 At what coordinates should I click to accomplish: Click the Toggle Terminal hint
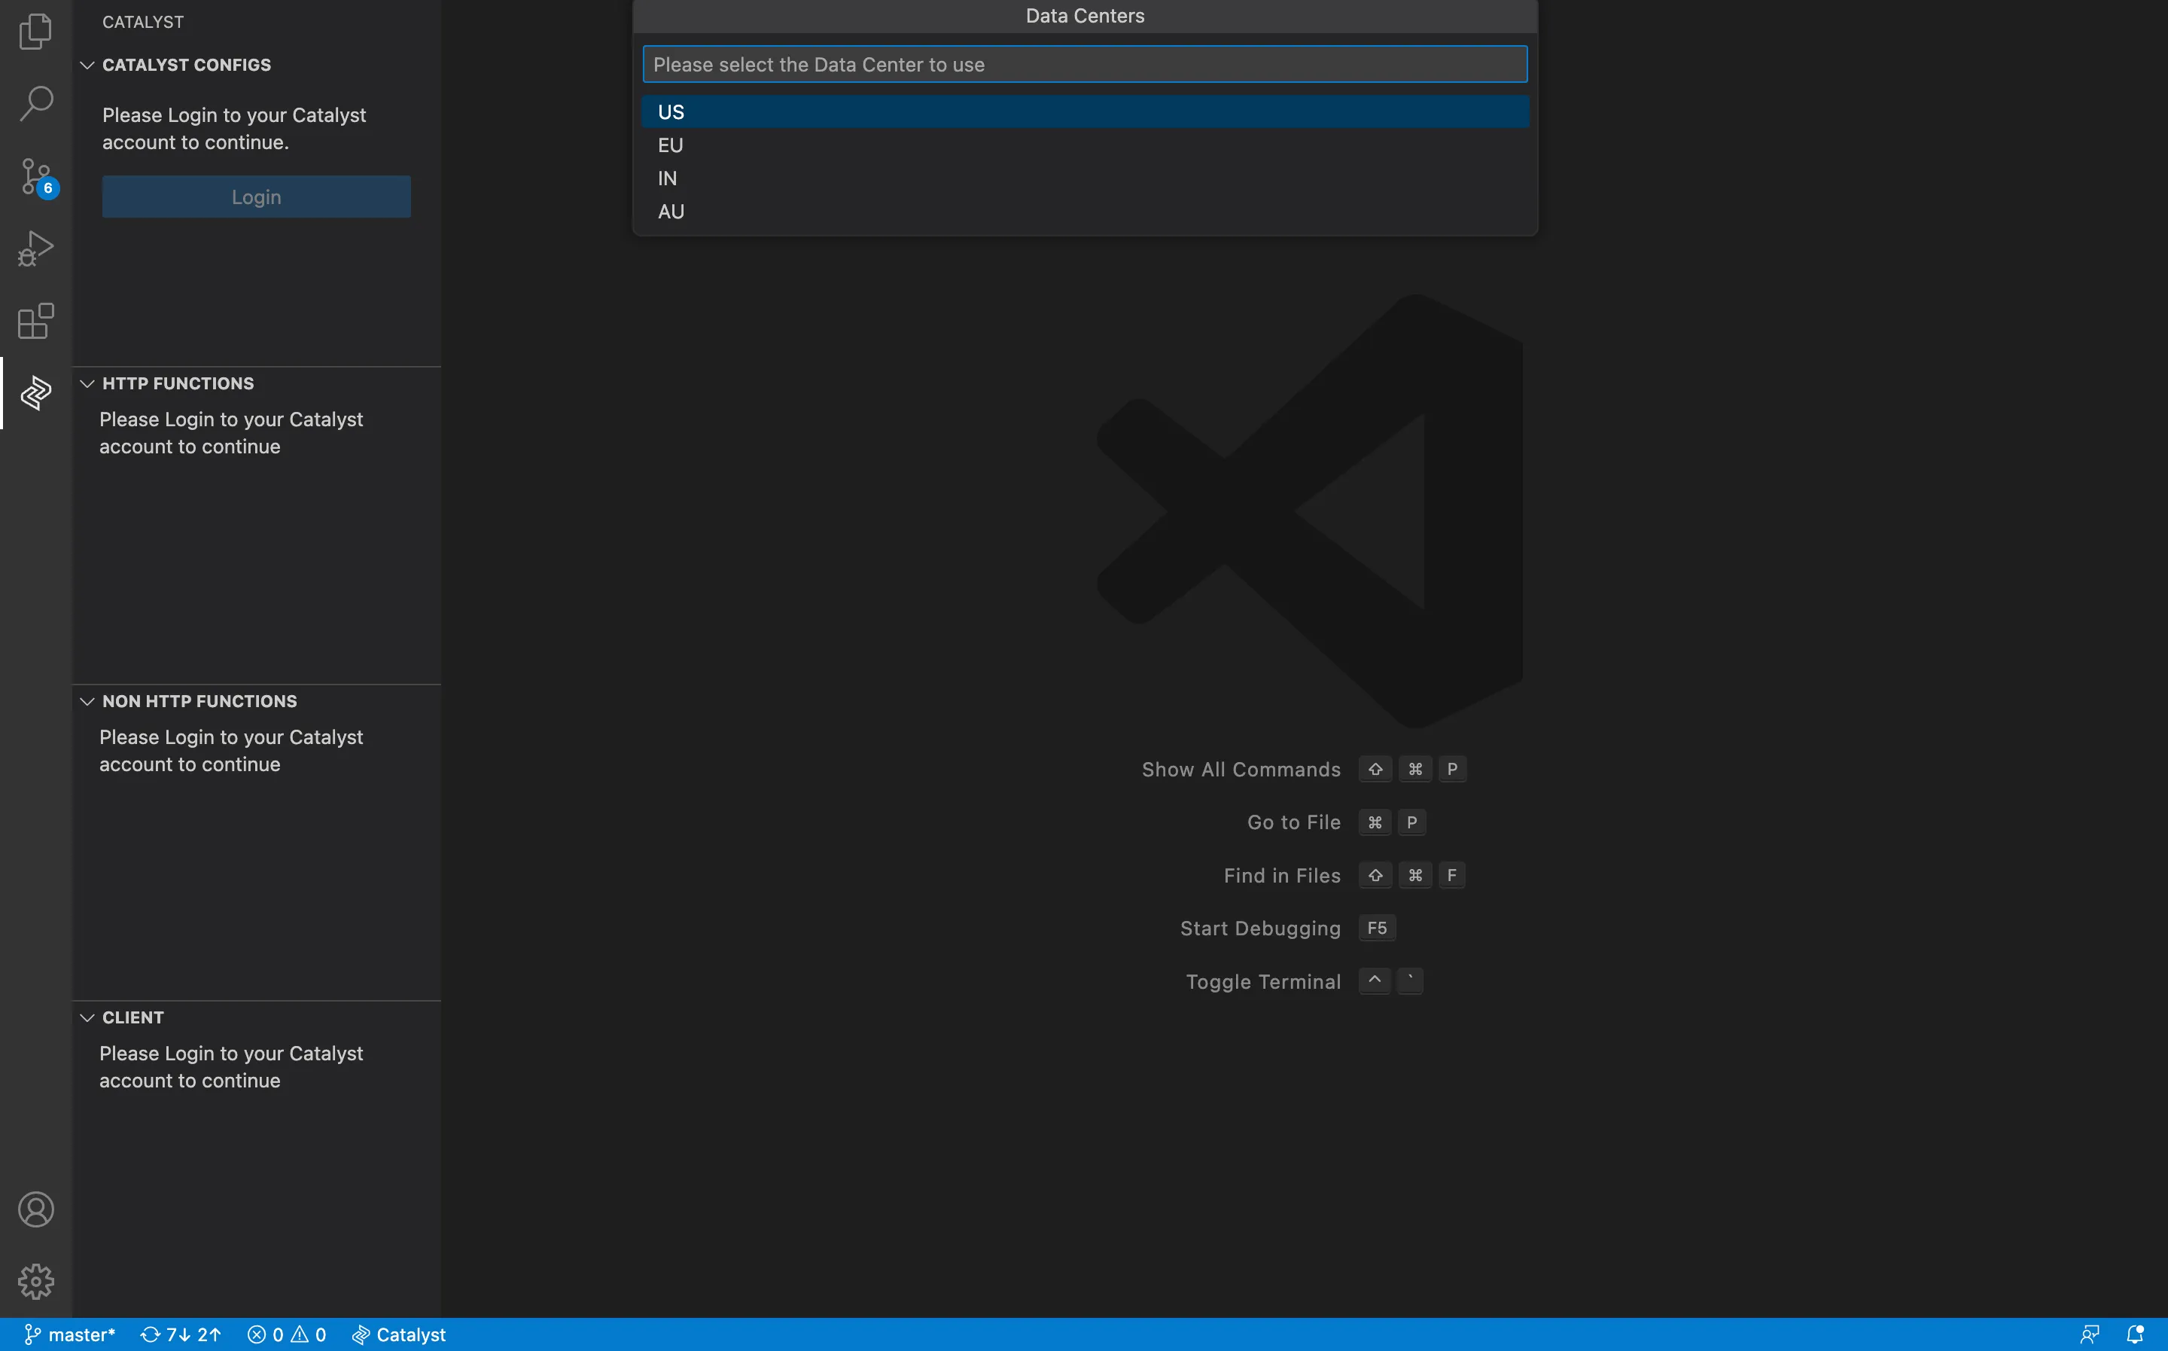pyautogui.click(x=1262, y=982)
